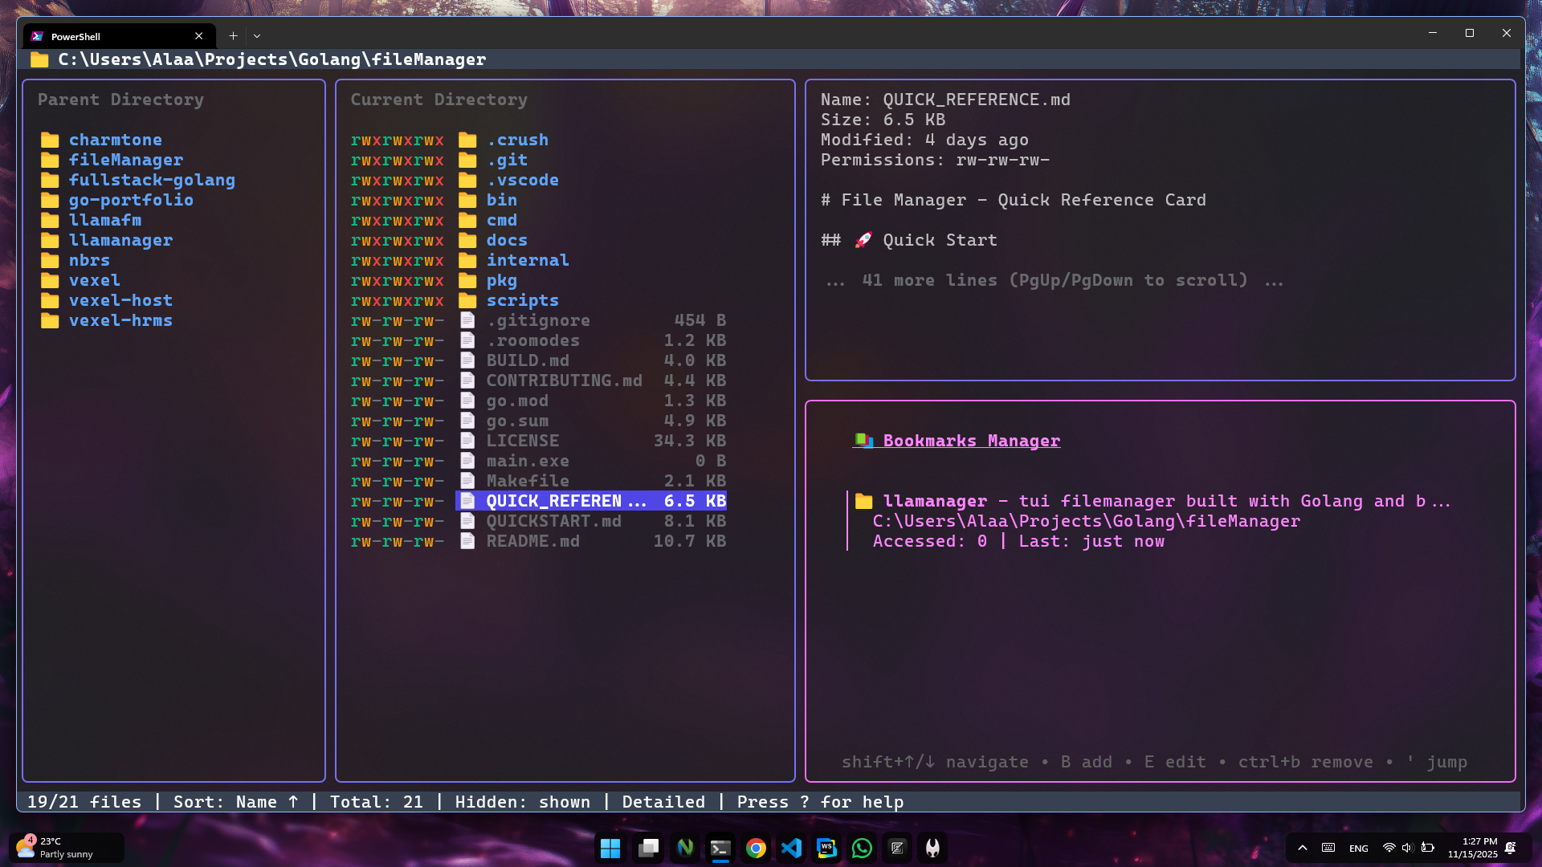Select the vexel-host folder in Parent Directory

pyautogui.click(x=120, y=300)
